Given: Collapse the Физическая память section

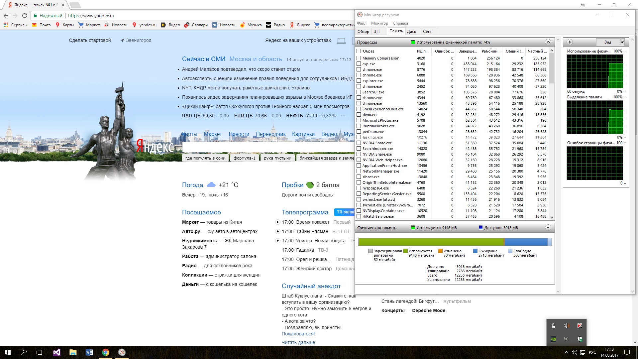Looking at the screenshot, I should pos(548,228).
